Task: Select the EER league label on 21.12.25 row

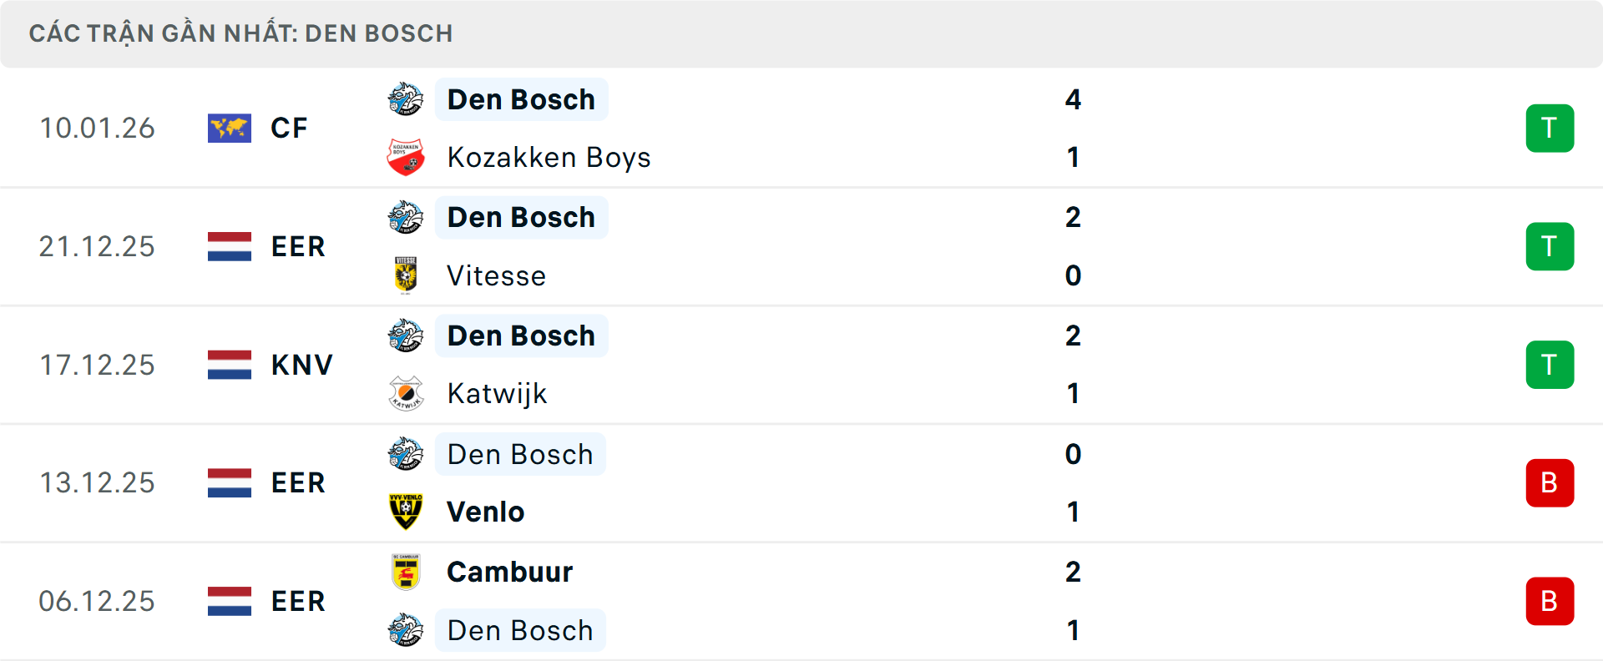Action: coord(297,246)
